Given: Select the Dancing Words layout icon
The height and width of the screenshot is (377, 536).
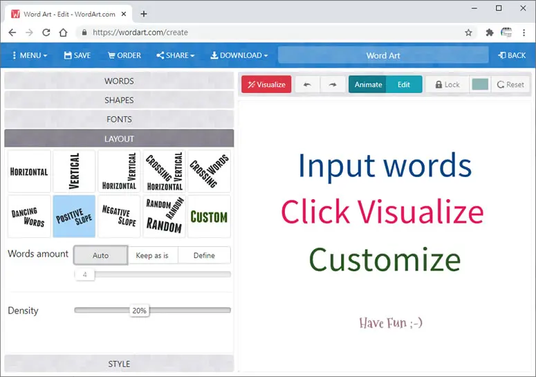Looking at the screenshot, I should click(x=29, y=217).
